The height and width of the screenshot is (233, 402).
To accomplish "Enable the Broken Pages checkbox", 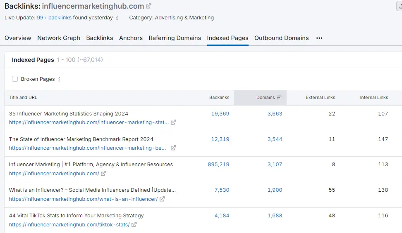I will coord(15,79).
